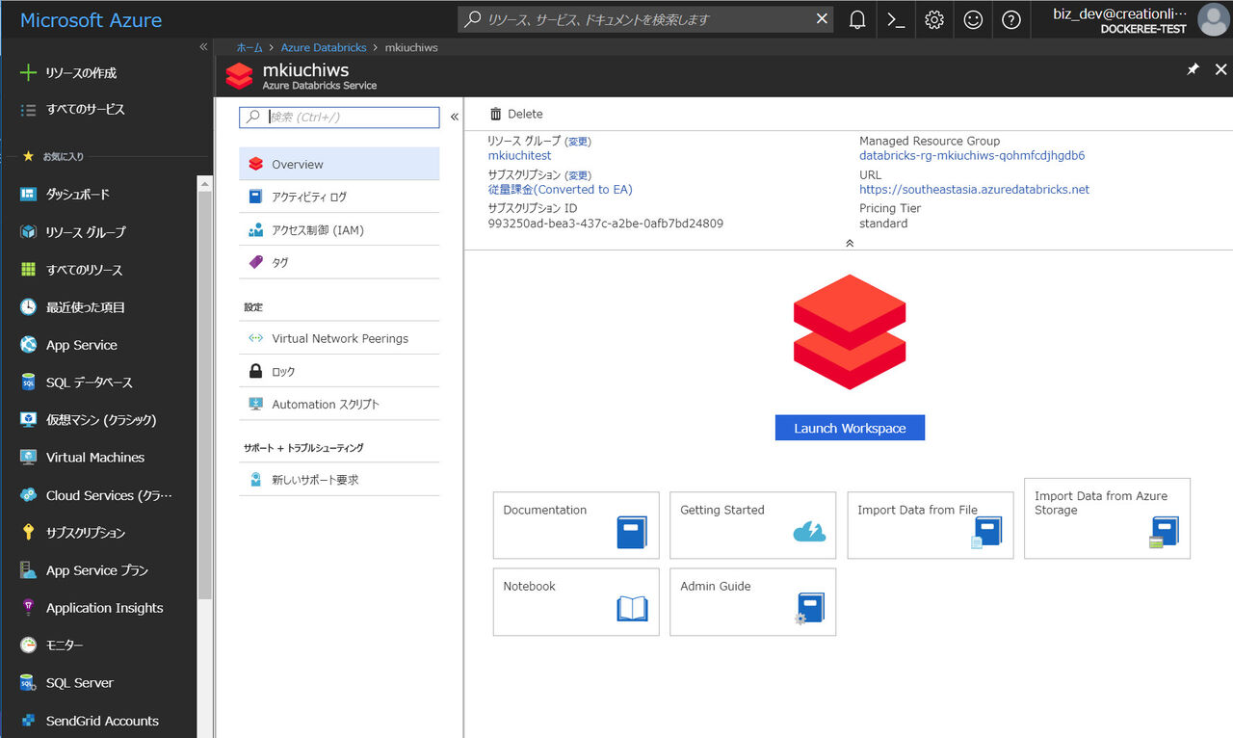Screen dimensions: 1233x738
Task: Open Virtual Network Peerings menu item
Action: tap(339, 338)
